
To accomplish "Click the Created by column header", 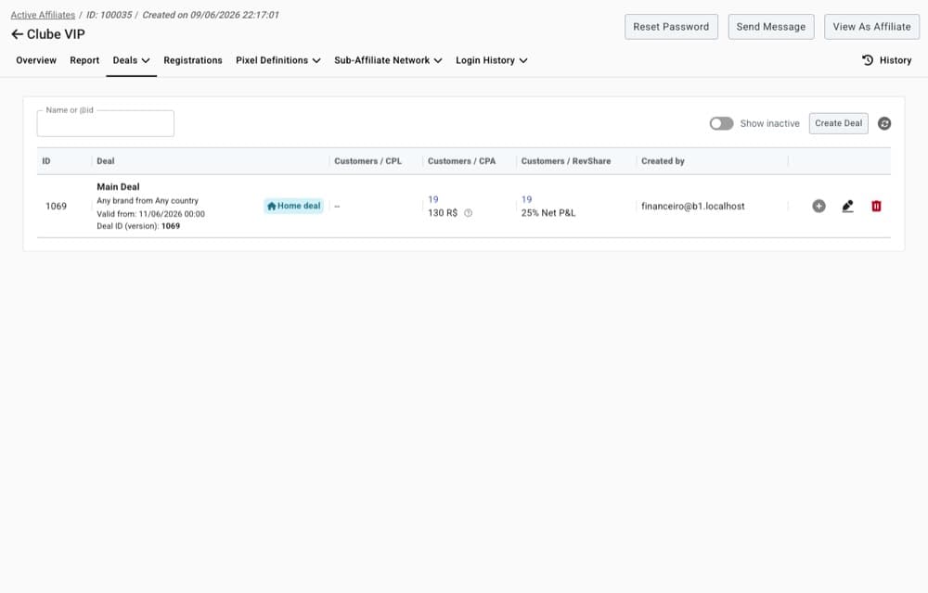I will [663, 161].
